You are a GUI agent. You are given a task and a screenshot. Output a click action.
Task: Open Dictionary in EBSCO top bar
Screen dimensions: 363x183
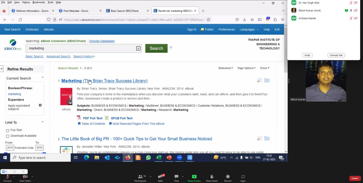tap(32, 30)
